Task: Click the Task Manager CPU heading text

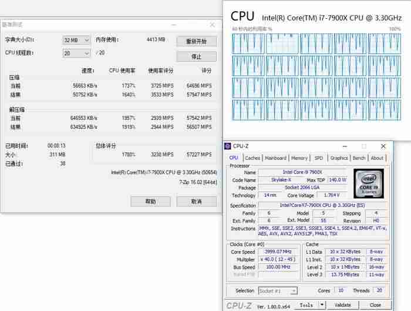Action: 242,16
